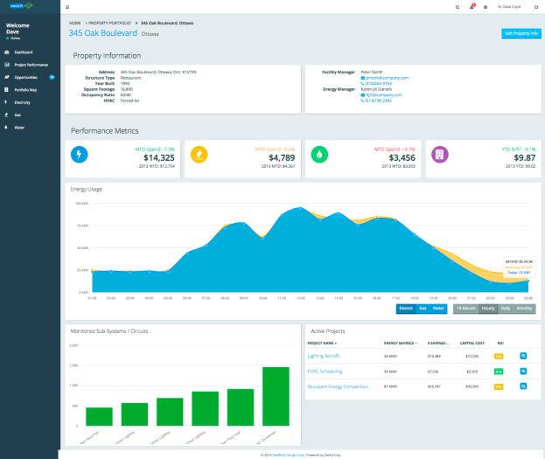Open the HVAC Scheduling project link
This screenshot has width=545, height=459.
(325, 371)
